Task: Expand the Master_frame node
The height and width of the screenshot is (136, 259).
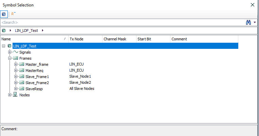Action: [16, 64]
